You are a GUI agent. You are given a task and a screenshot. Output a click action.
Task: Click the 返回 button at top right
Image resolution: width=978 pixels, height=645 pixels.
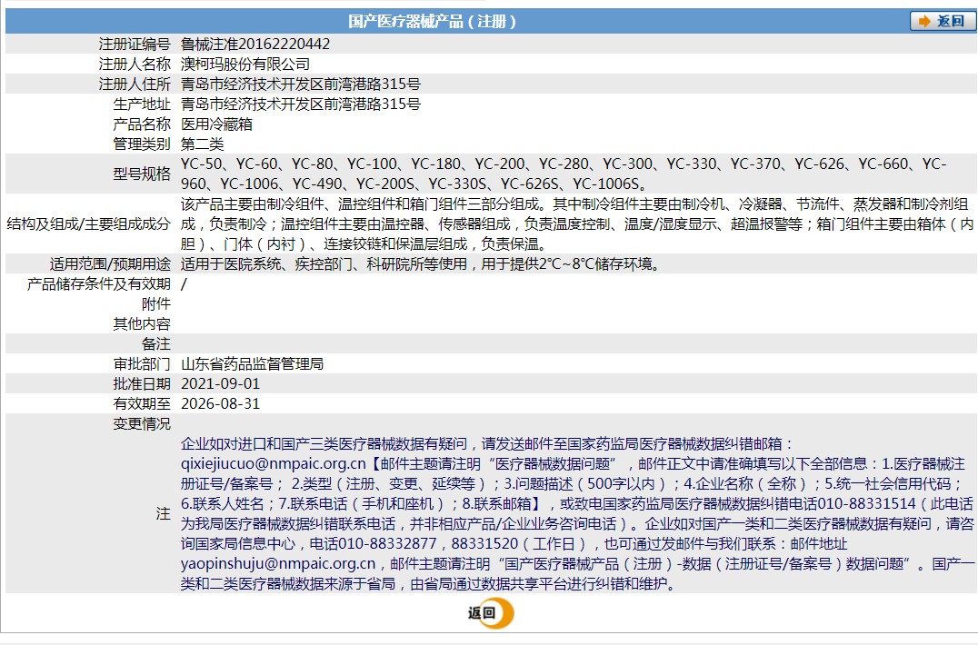click(x=943, y=21)
